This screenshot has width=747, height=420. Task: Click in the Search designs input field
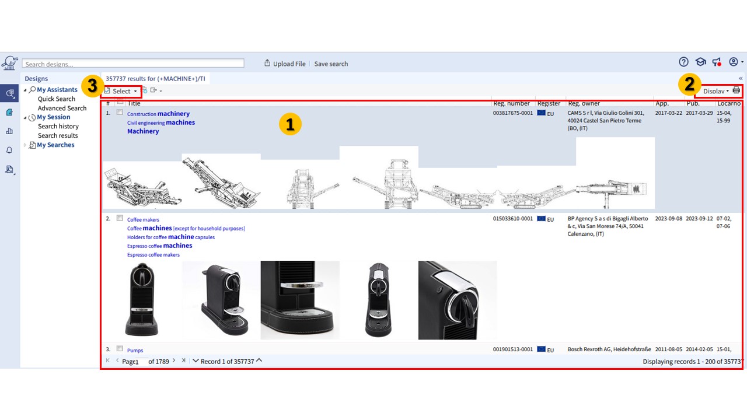tap(133, 64)
